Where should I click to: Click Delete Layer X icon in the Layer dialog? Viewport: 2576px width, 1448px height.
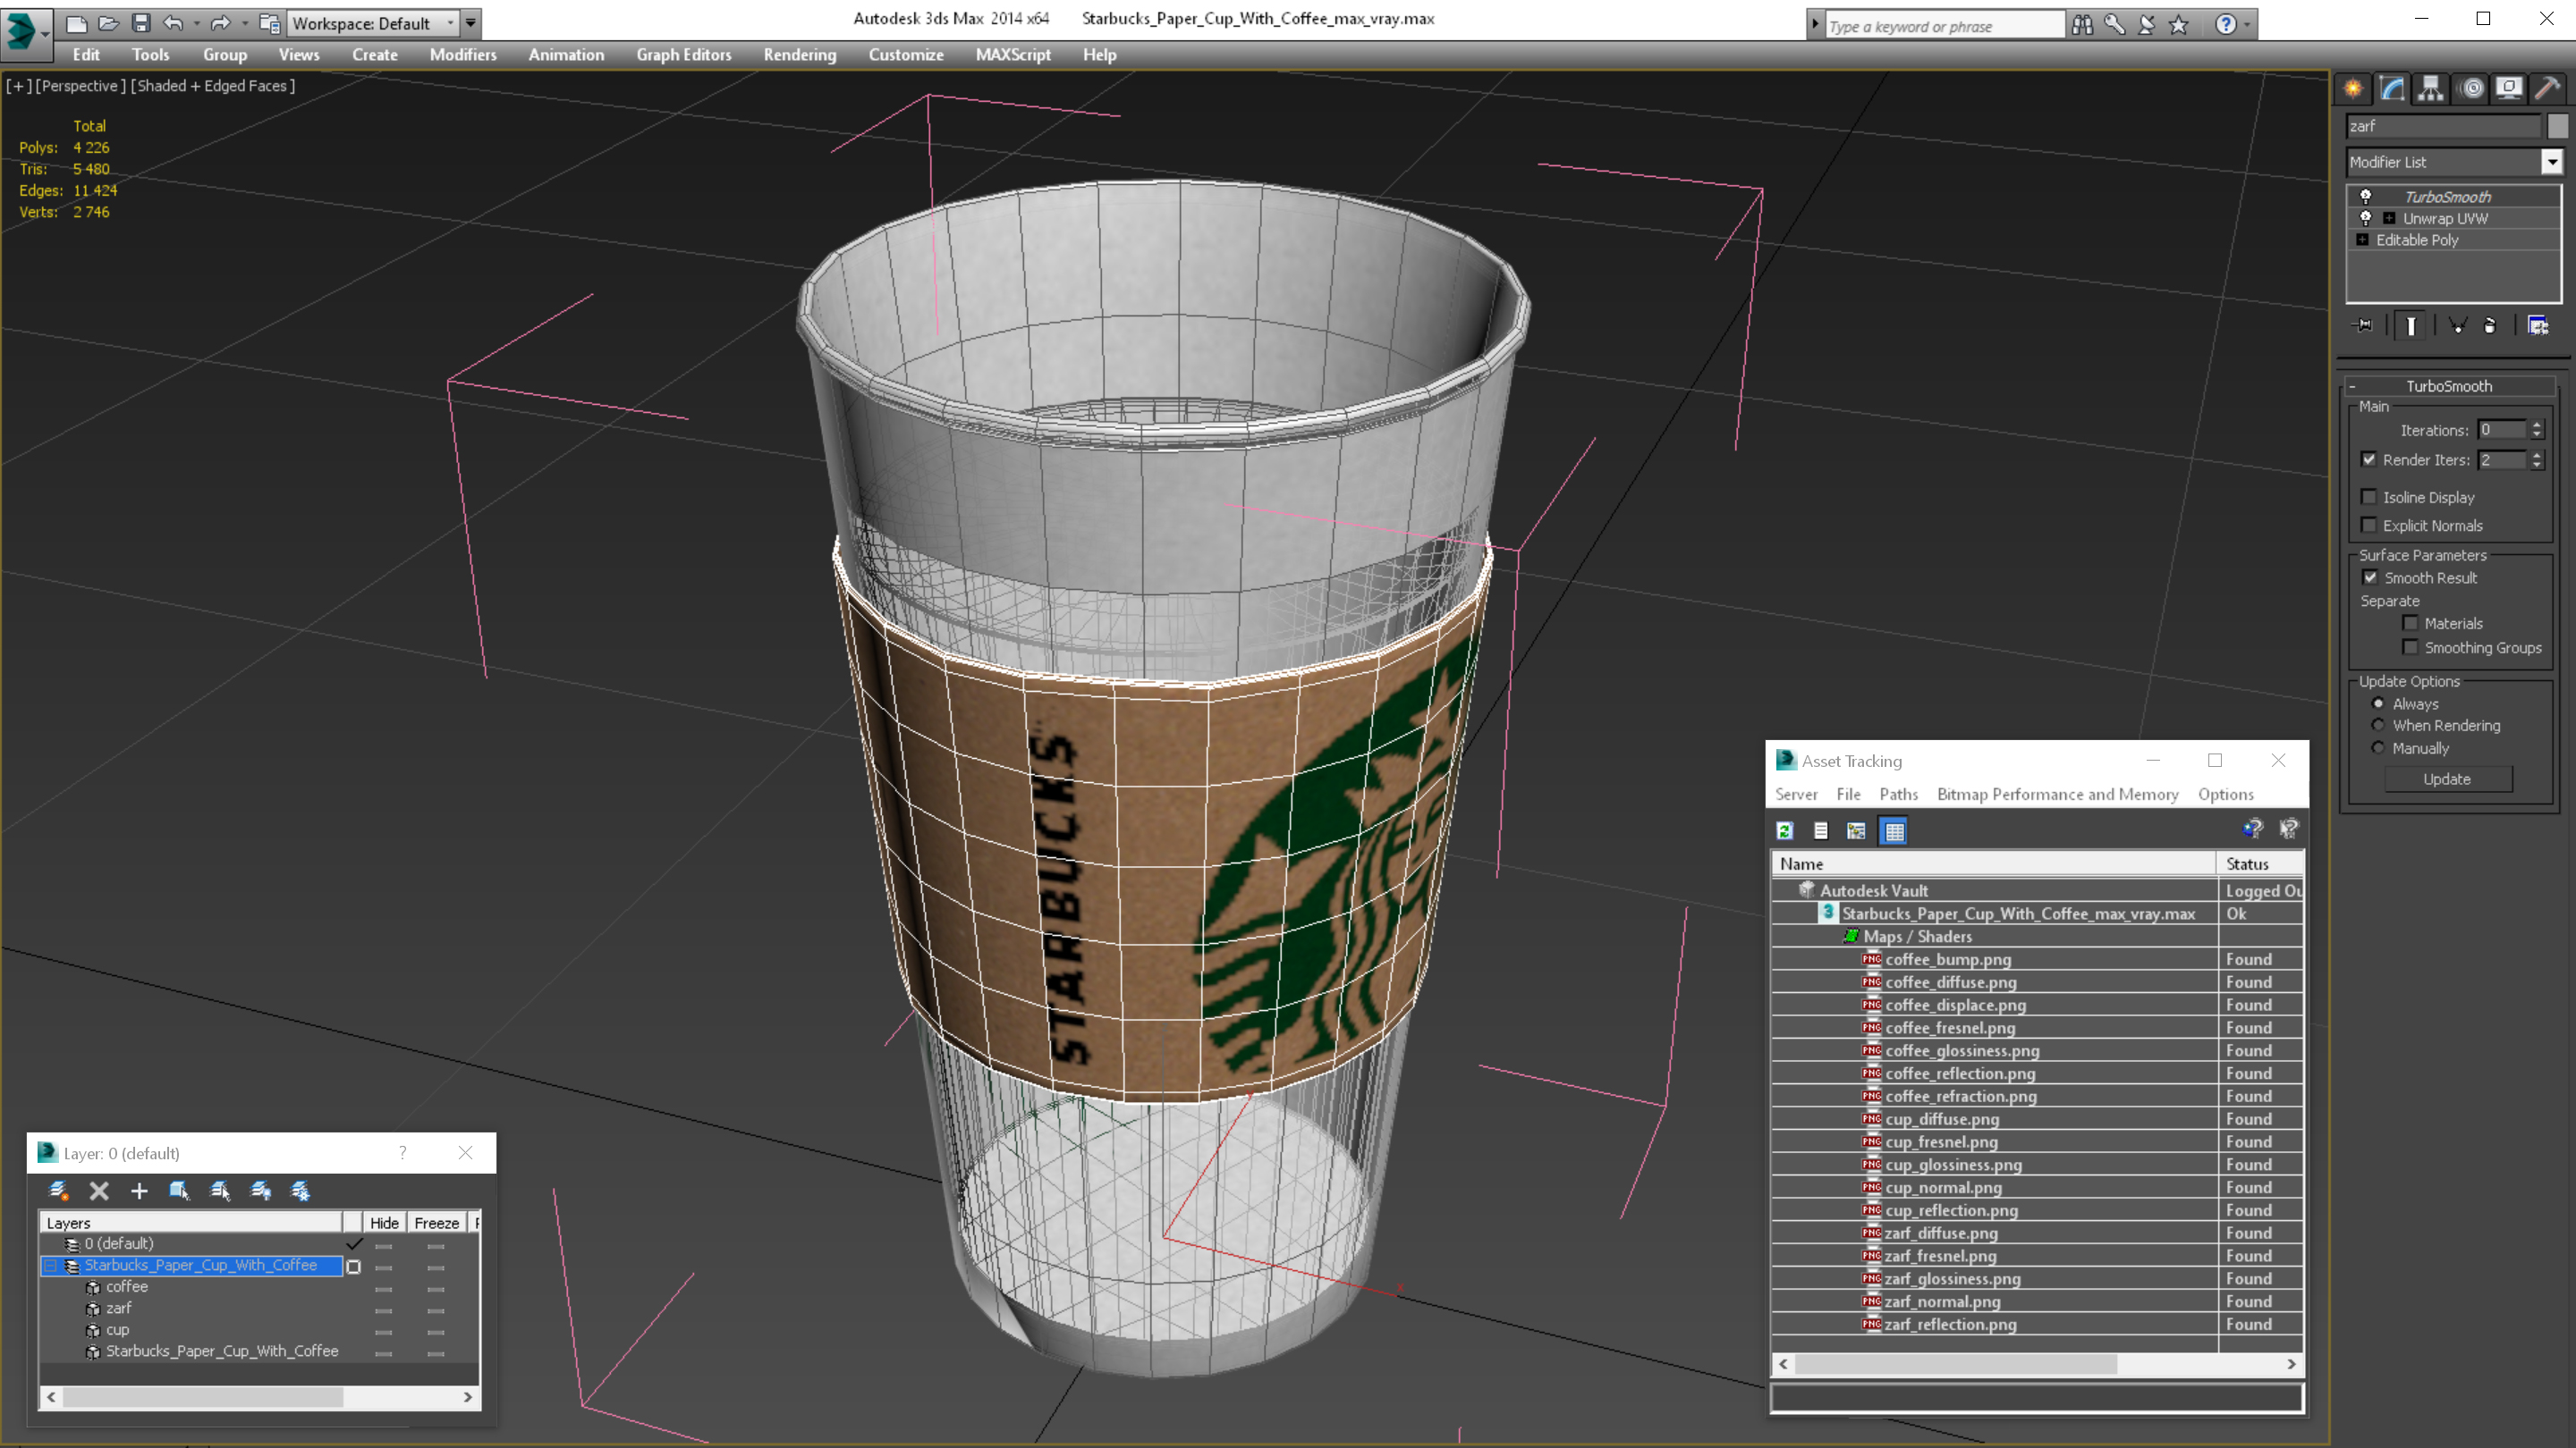[x=99, y=1191]
